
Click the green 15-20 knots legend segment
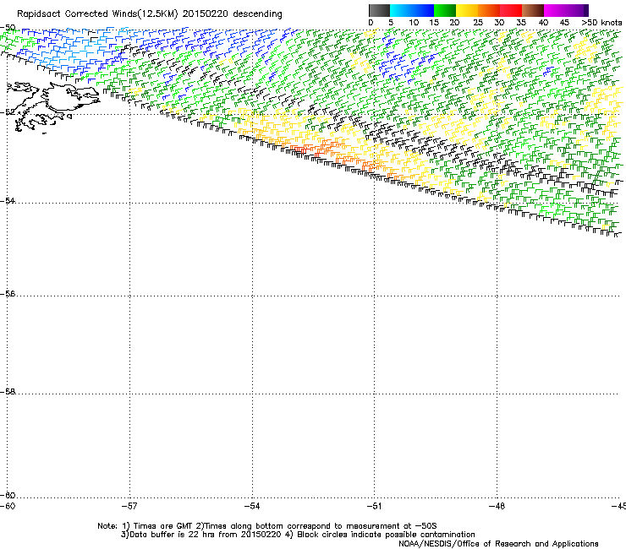[x=445, y=11]
